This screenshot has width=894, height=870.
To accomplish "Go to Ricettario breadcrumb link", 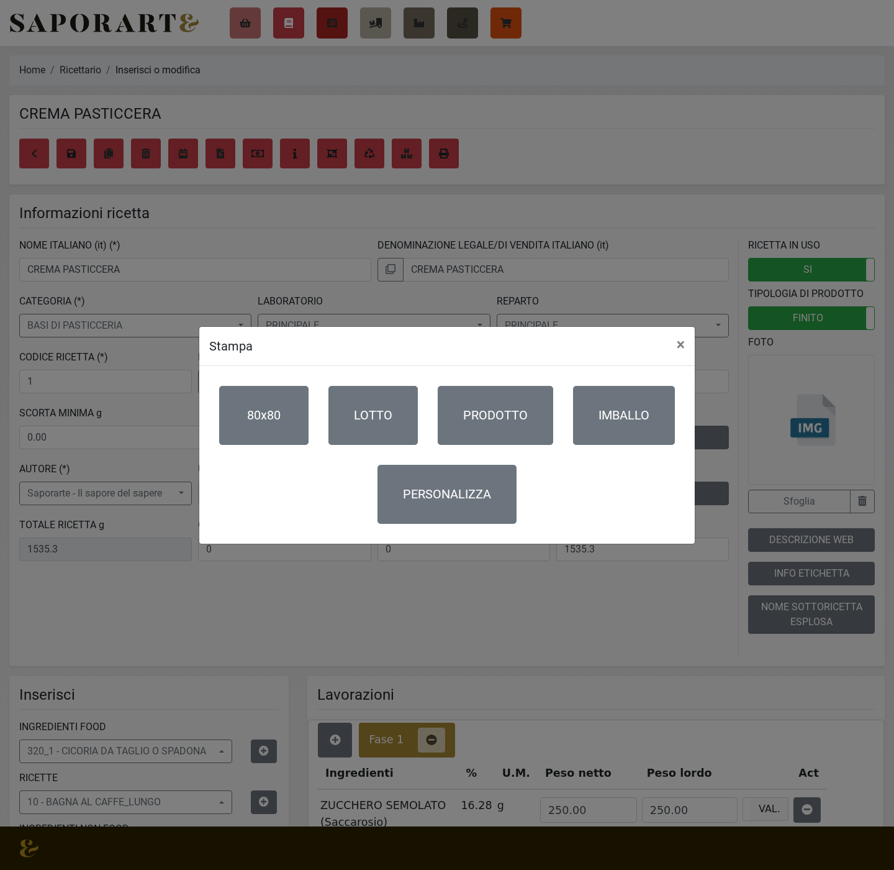I will click(x=80, y=70).
